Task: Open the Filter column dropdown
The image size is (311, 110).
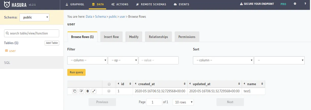Action: tap(87, 60)
